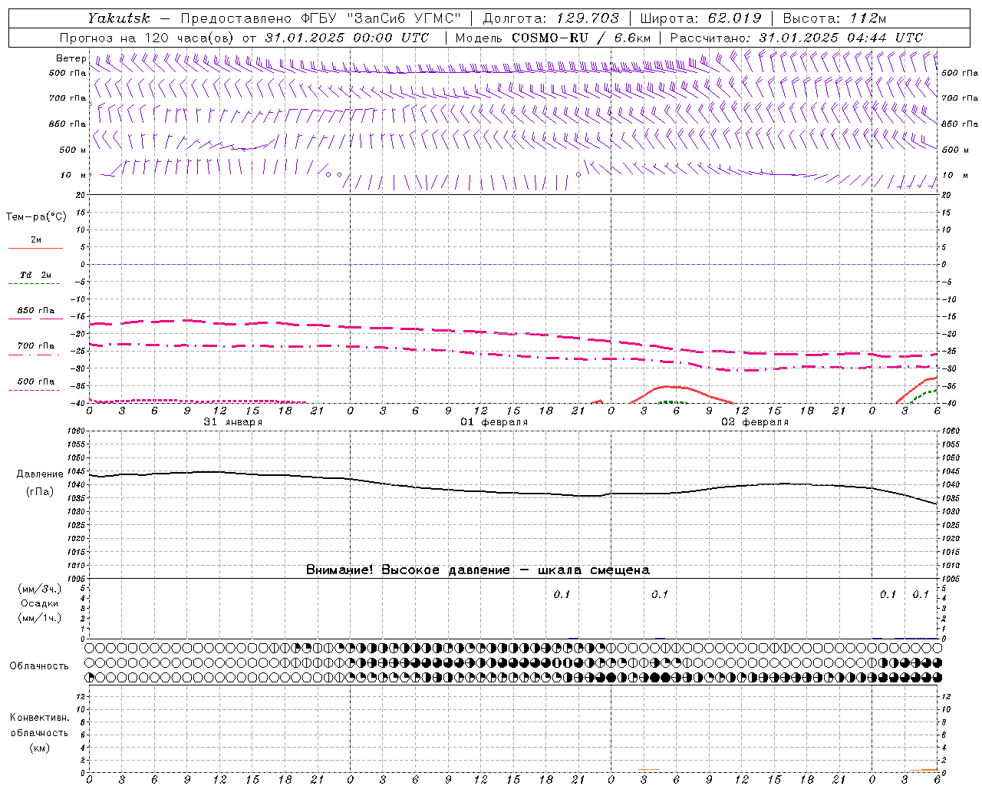Viewport: 982px width, 786px height.
Task: Click the Широта: 62.019 latitude value
Action: 700,18
